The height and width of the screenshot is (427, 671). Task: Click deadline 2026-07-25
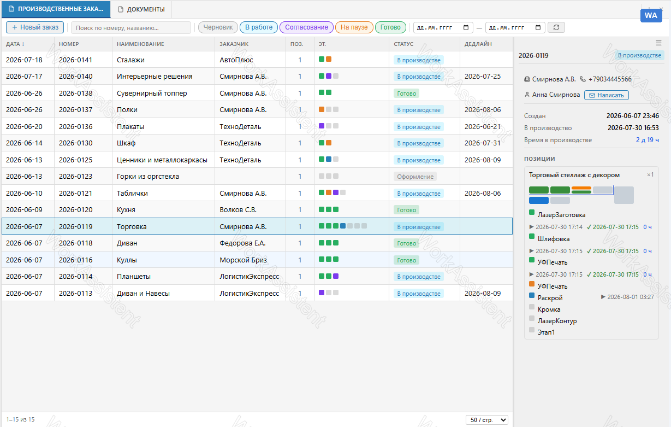tap(483, 76)
